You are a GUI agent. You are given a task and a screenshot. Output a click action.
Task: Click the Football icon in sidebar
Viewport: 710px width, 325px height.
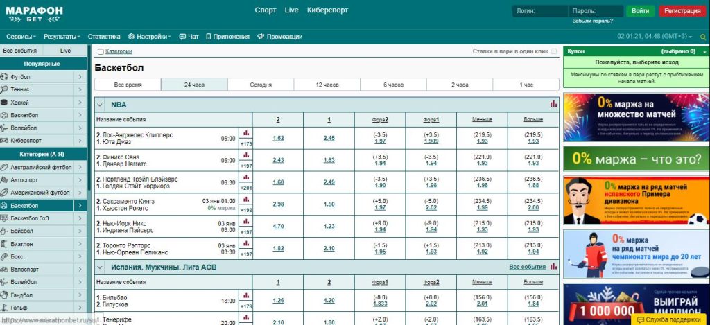5,77
